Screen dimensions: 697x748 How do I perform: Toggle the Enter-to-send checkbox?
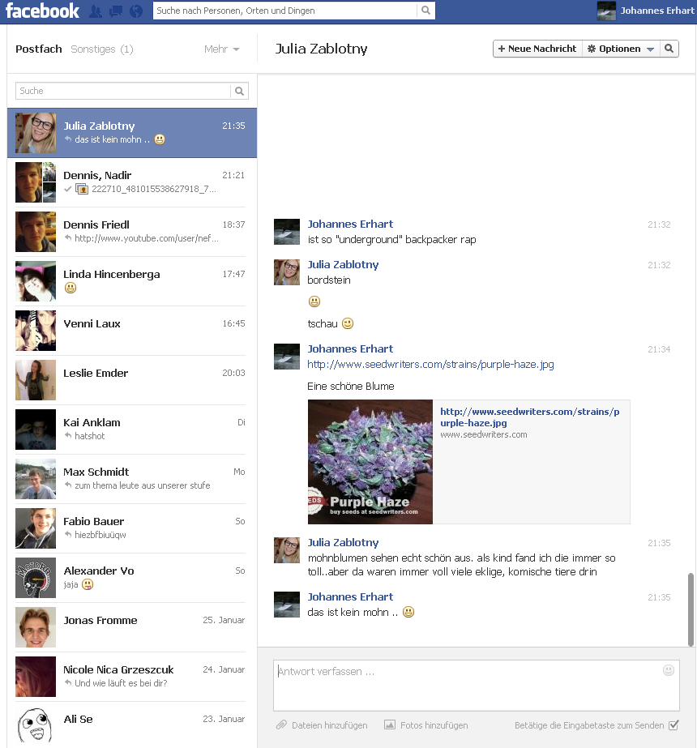click(673, 725)
